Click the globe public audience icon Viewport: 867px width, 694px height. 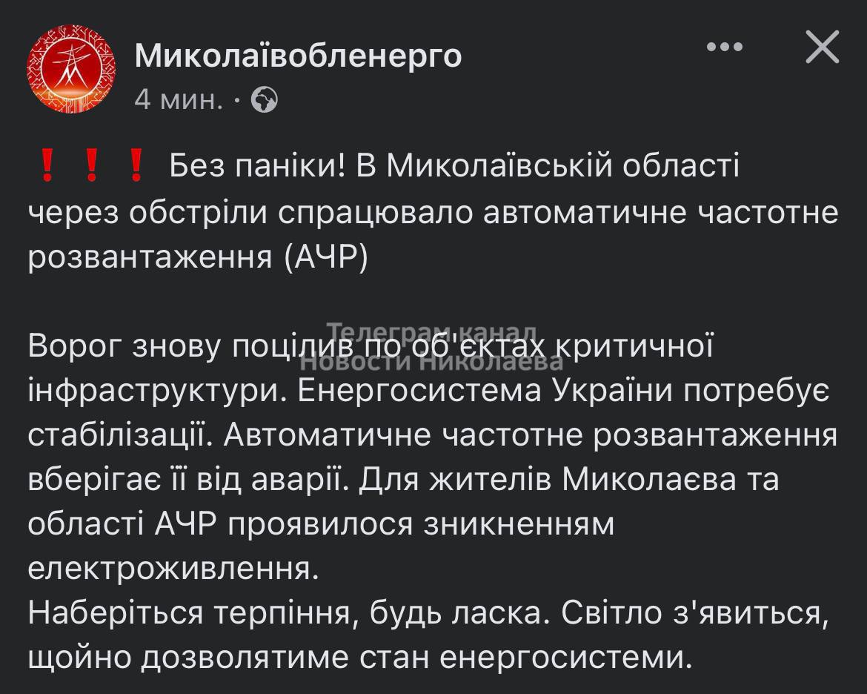click(265, 99)
